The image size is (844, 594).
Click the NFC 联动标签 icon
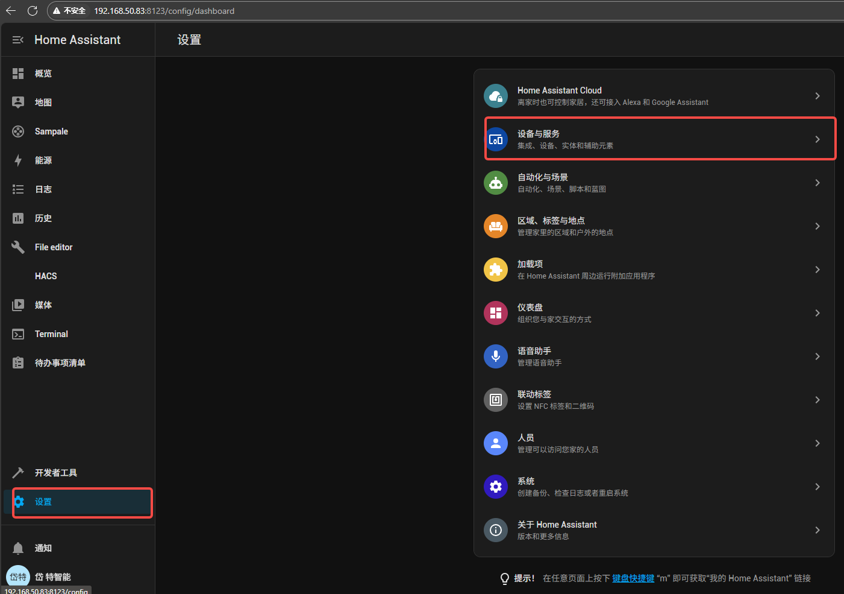click(x=495, y=400)
